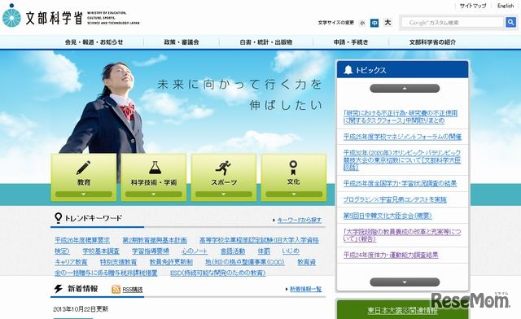The height and width of the screenshot is (319, 521).
Task: Click keyword 学校基本調査
Action: [101, 251]
